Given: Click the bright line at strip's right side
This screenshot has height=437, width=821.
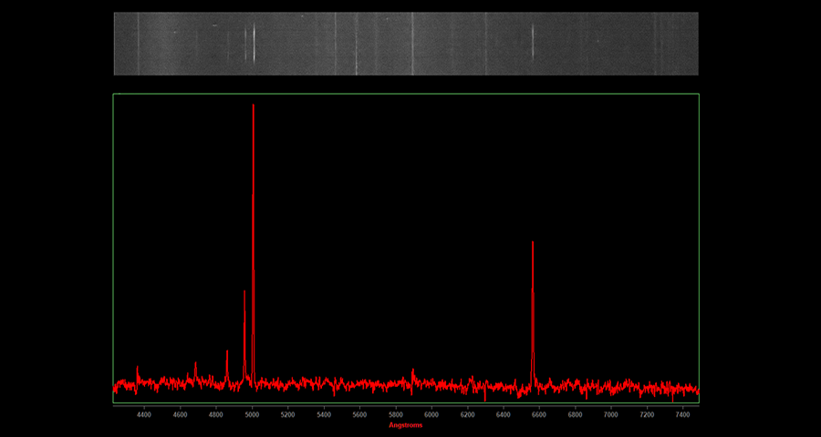Looking at the screenshot, I should click(533, 43).
